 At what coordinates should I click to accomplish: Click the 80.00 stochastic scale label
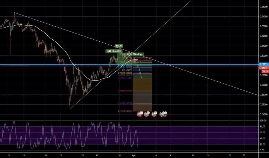click(x=263, y=127)
